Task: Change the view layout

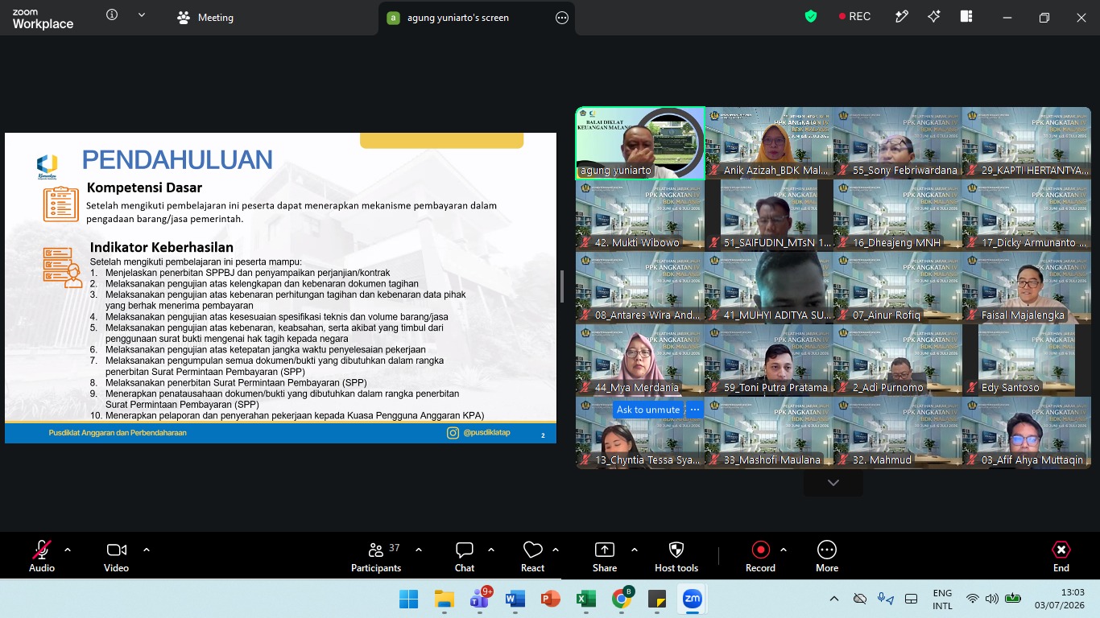Action: point(966,16)
